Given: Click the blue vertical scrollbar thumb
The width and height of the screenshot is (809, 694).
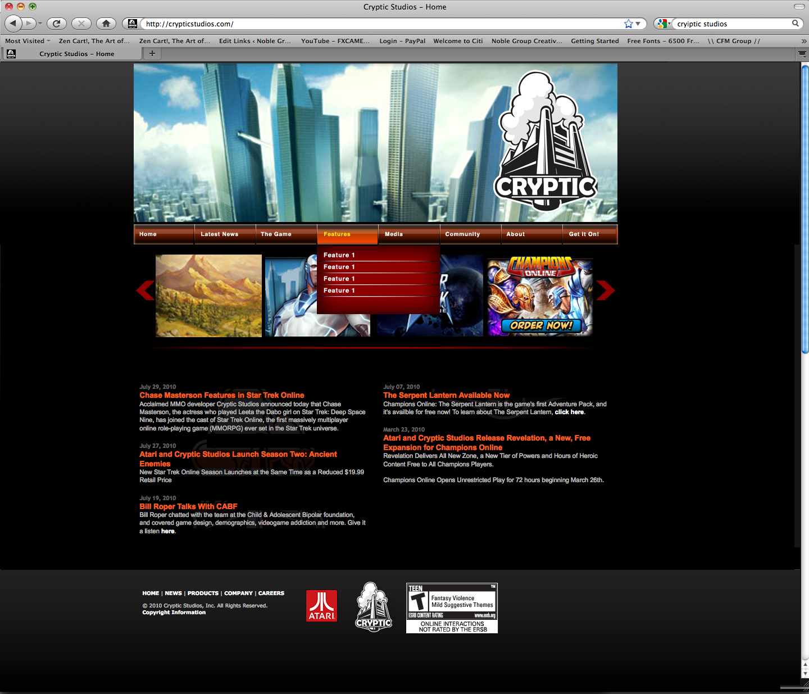Looking at the screenshot, I should pyautogui.click(x=805, y=208).
